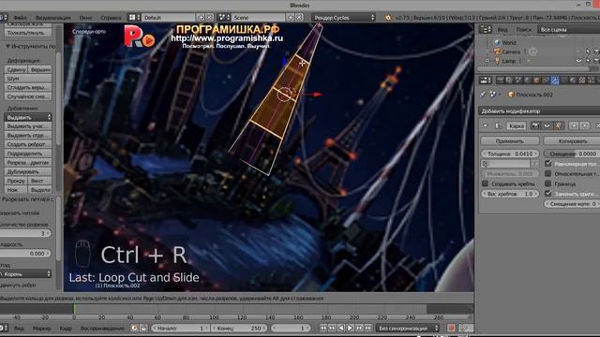This screenshot has width=600, height=337.
Task: Uncheck the Заменять ориги... checkbox
Action: tap(547, 194)
